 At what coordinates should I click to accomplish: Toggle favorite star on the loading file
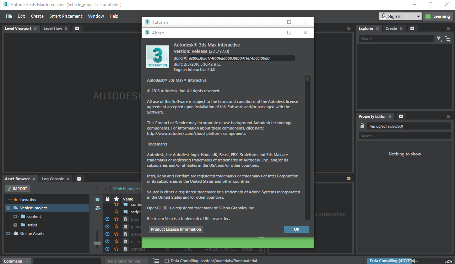[x=116, y=234]
